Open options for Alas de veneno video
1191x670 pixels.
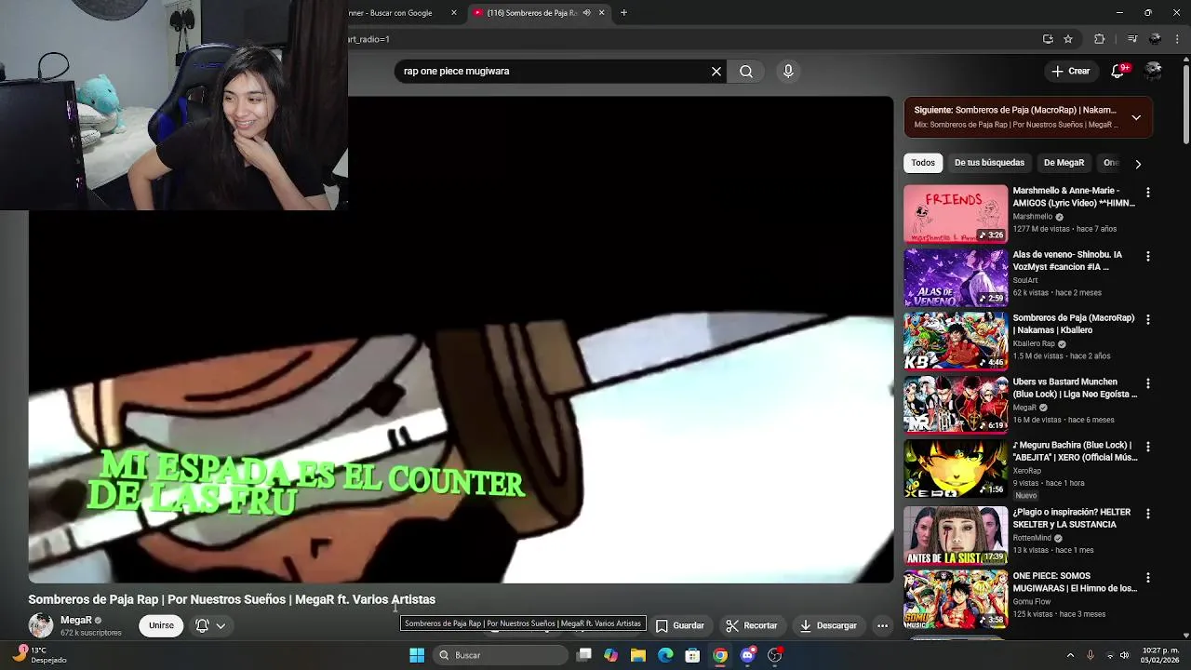(x=1147, y=256)
